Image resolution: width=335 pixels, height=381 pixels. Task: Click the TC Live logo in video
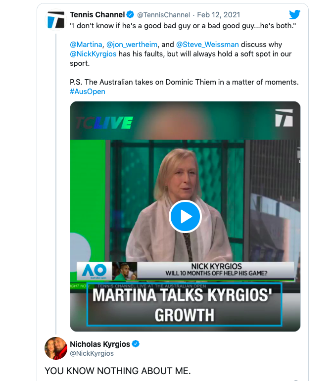(104, 122)
